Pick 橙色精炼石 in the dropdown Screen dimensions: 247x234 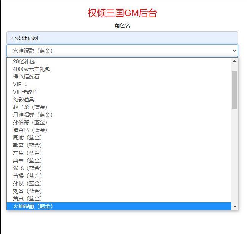click(26, 77)
